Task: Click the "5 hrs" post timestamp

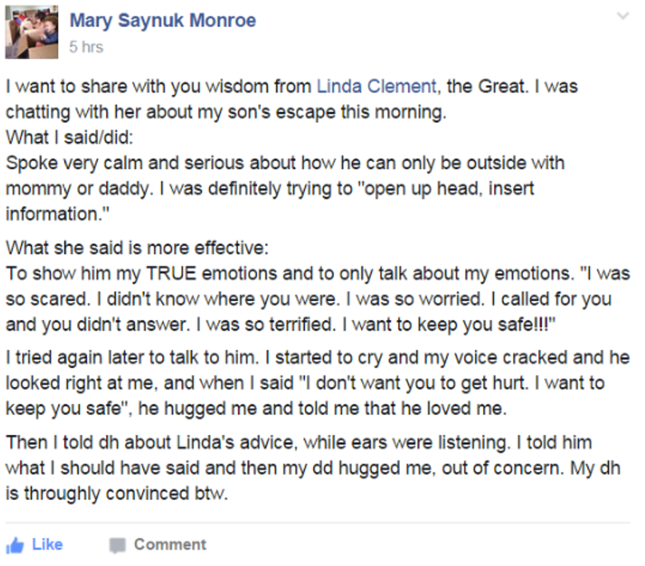Action: point(86,47)
